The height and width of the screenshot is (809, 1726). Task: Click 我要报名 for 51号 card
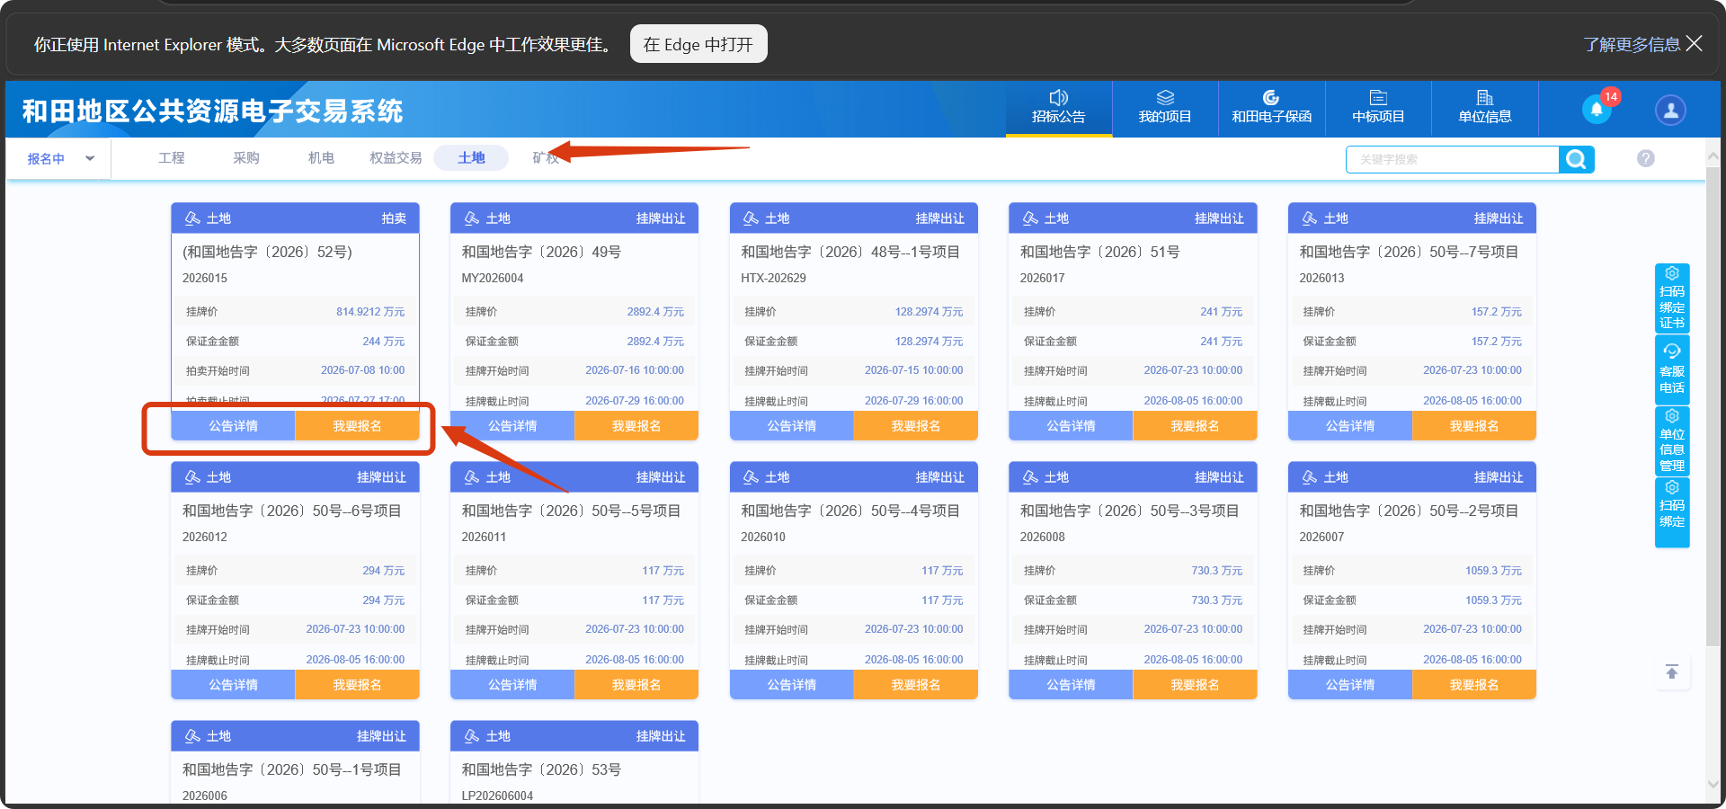click(x=1195, y=426)
